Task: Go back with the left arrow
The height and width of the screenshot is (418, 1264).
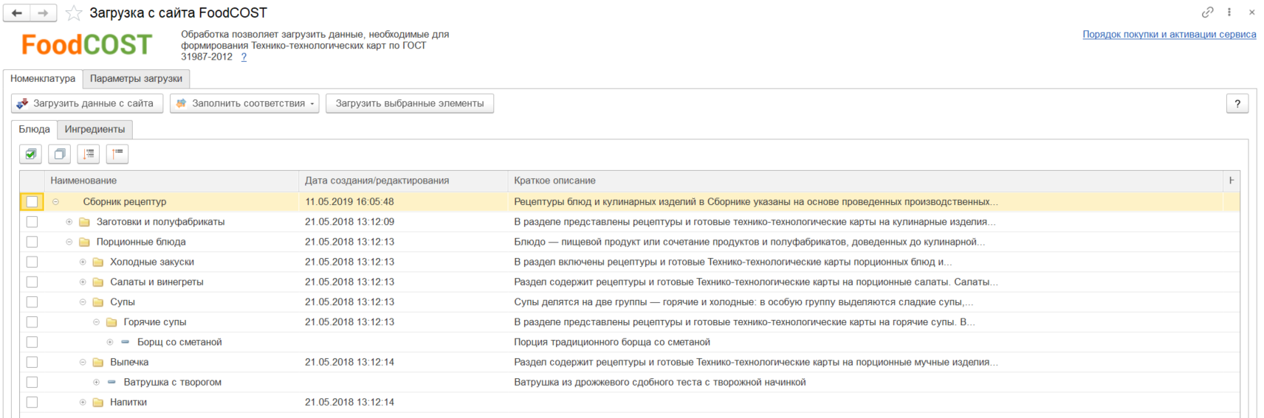Action: tap(17, 13)
